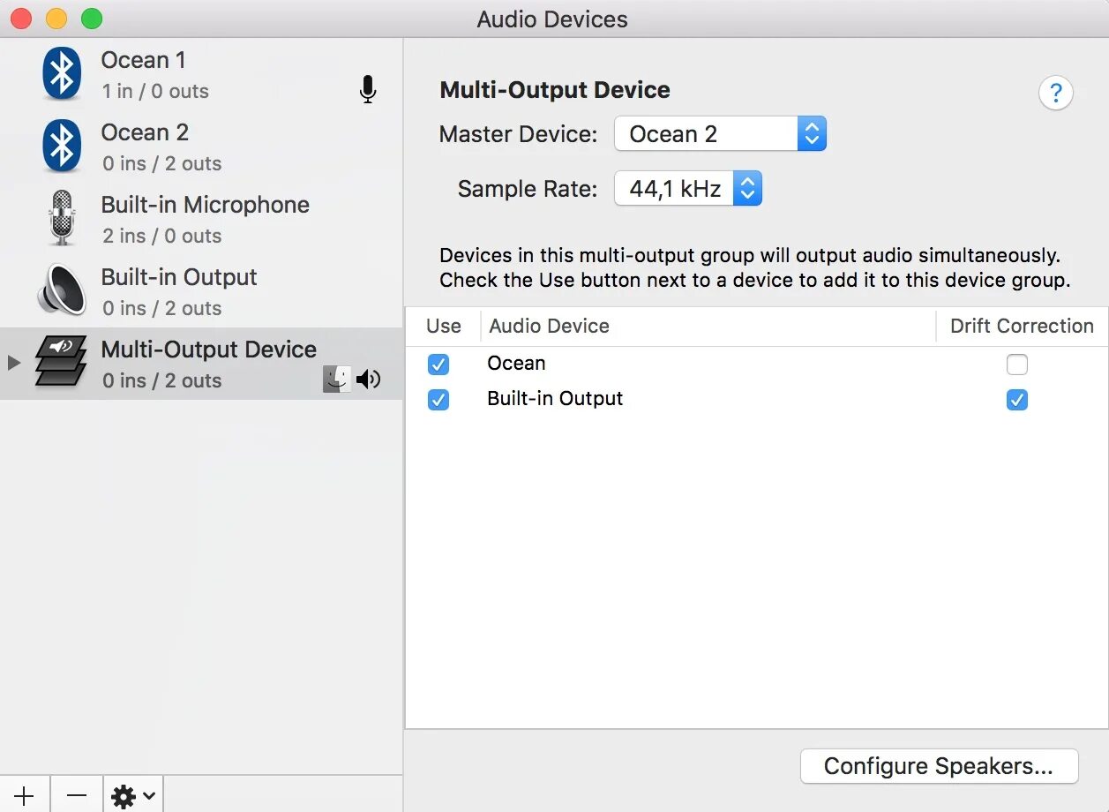This screenshot has width=1109, height=812.
Task: Click the Built-in Output row in the table
Action: coord(757,399)
